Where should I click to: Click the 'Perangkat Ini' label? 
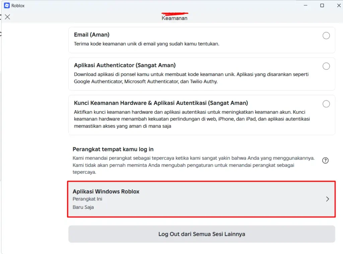[87, 199]
